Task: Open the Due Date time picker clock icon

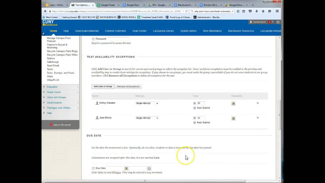Action: (x=149, y=168)
